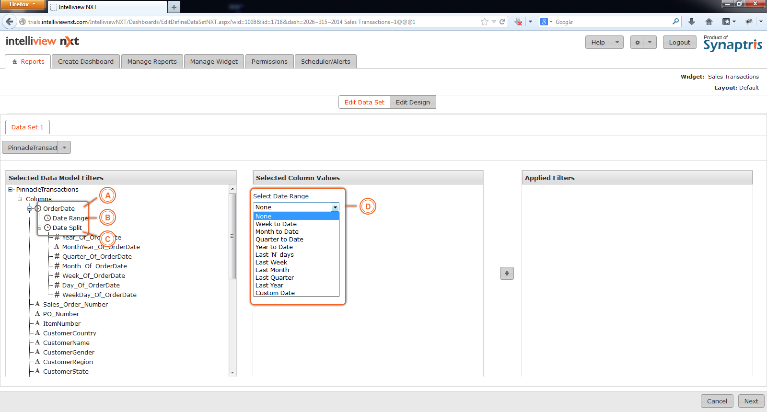The image size is (767, 412).
Task: Open the PinnacleTransact data model dropdown
Action: click(x=64, y=148)
